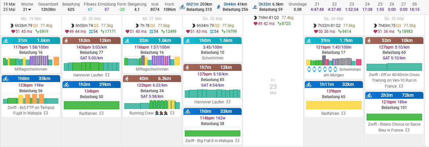Expand the week 21 dropdown arrow
This screenshot has height=147, width=429.
tap(30, 10)
